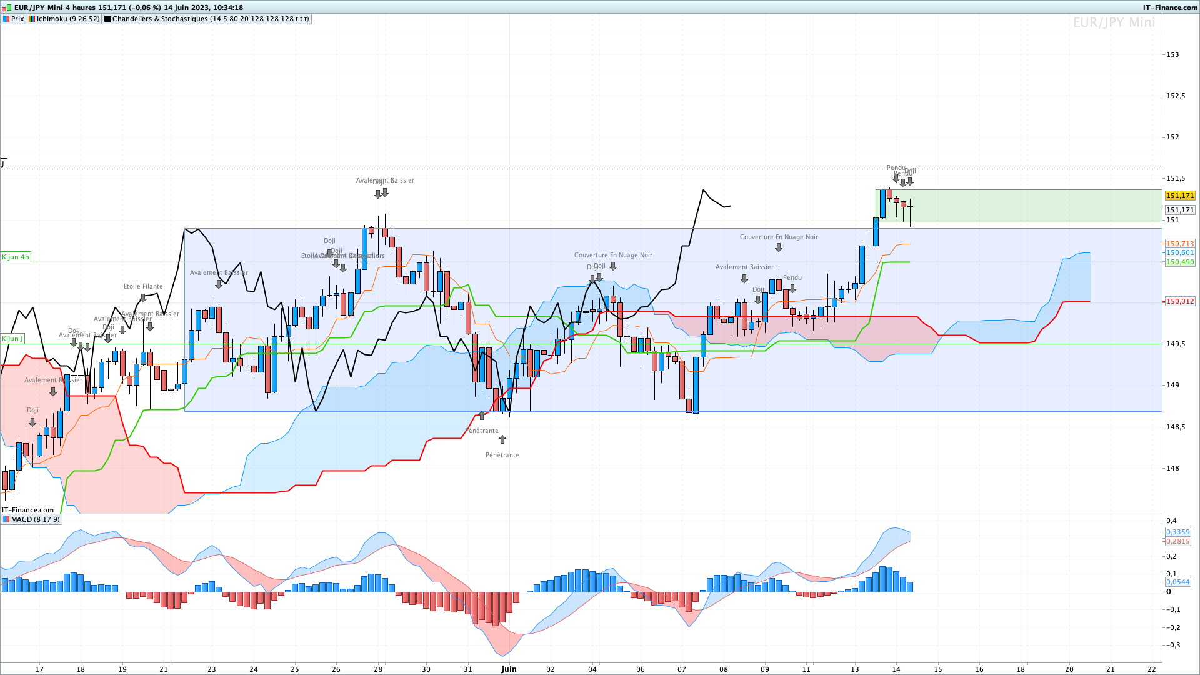Select the J label on dashed line
This screenshot has height=675, width=1200.
click(3, 164)
